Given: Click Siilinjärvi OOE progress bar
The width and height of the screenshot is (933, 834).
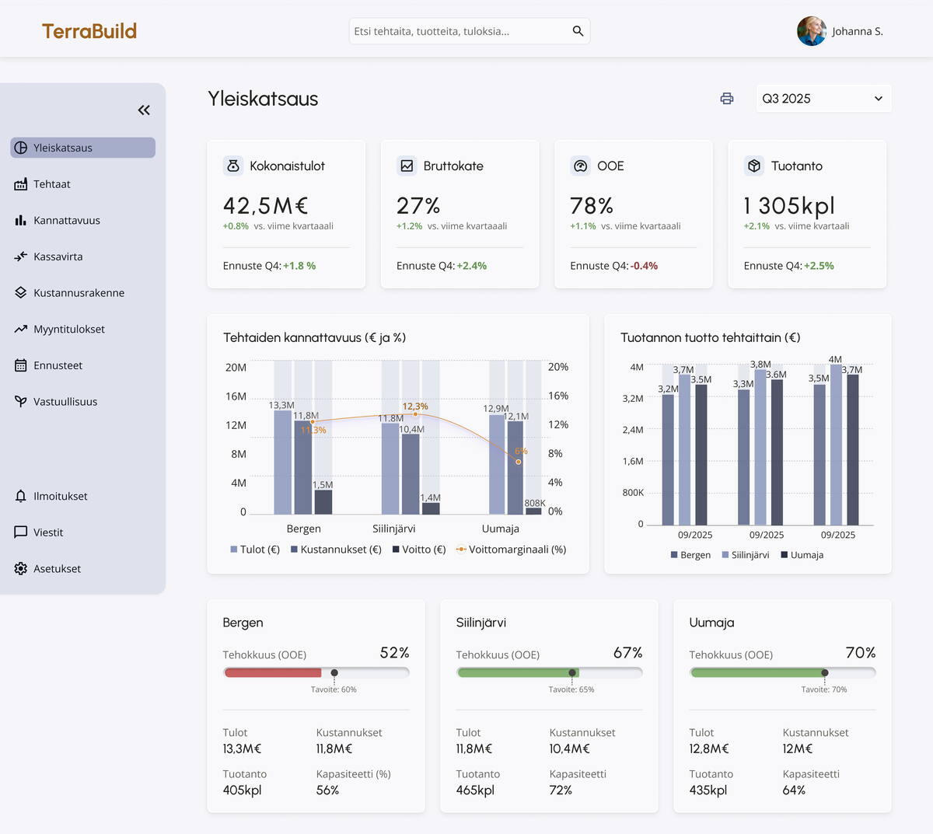Looking at the screenshot, I should (x=550, y=672).
